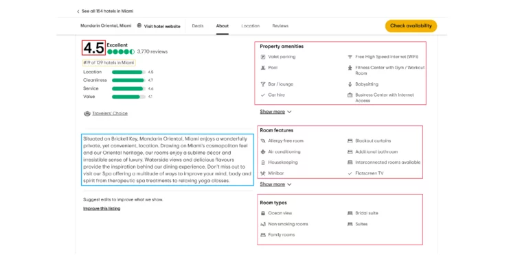
Task: Click the 3,770 reviews count
Action: [x=152, y=51]
